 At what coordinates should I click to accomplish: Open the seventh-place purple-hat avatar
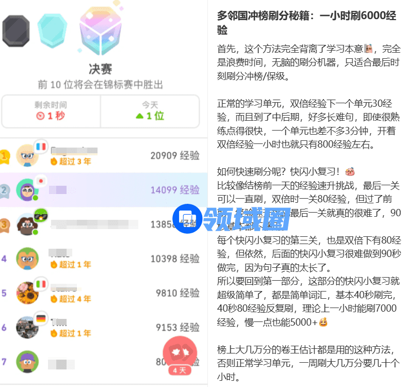coord(27,362)
